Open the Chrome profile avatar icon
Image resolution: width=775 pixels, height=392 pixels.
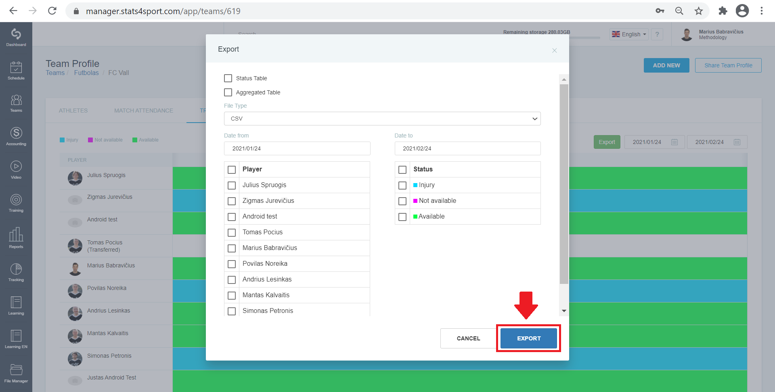742,11
